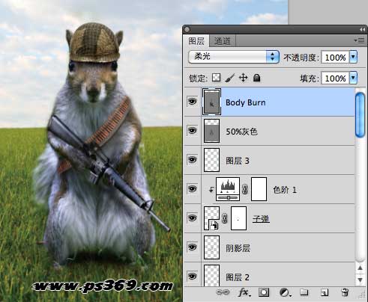
Task: Hide the 色阶 1 adjustment layer
Action: pos(192,189)
